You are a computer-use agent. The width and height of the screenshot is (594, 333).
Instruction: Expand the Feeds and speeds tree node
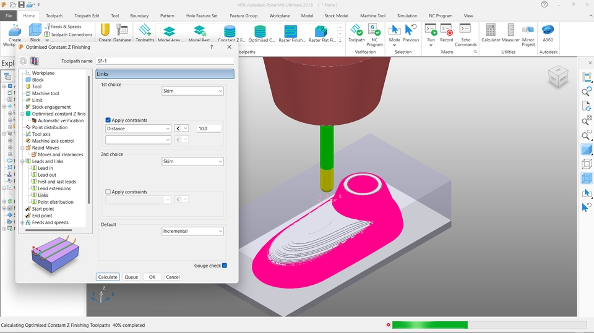pos(22,222)
